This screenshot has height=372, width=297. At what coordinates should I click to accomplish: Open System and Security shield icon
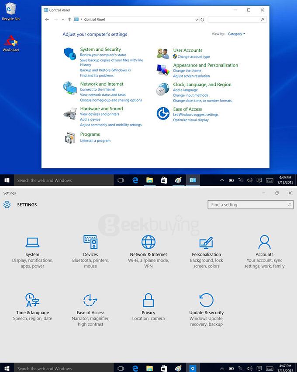point(70,53)
